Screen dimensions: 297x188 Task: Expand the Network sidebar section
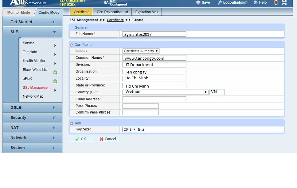pos(32,138)
